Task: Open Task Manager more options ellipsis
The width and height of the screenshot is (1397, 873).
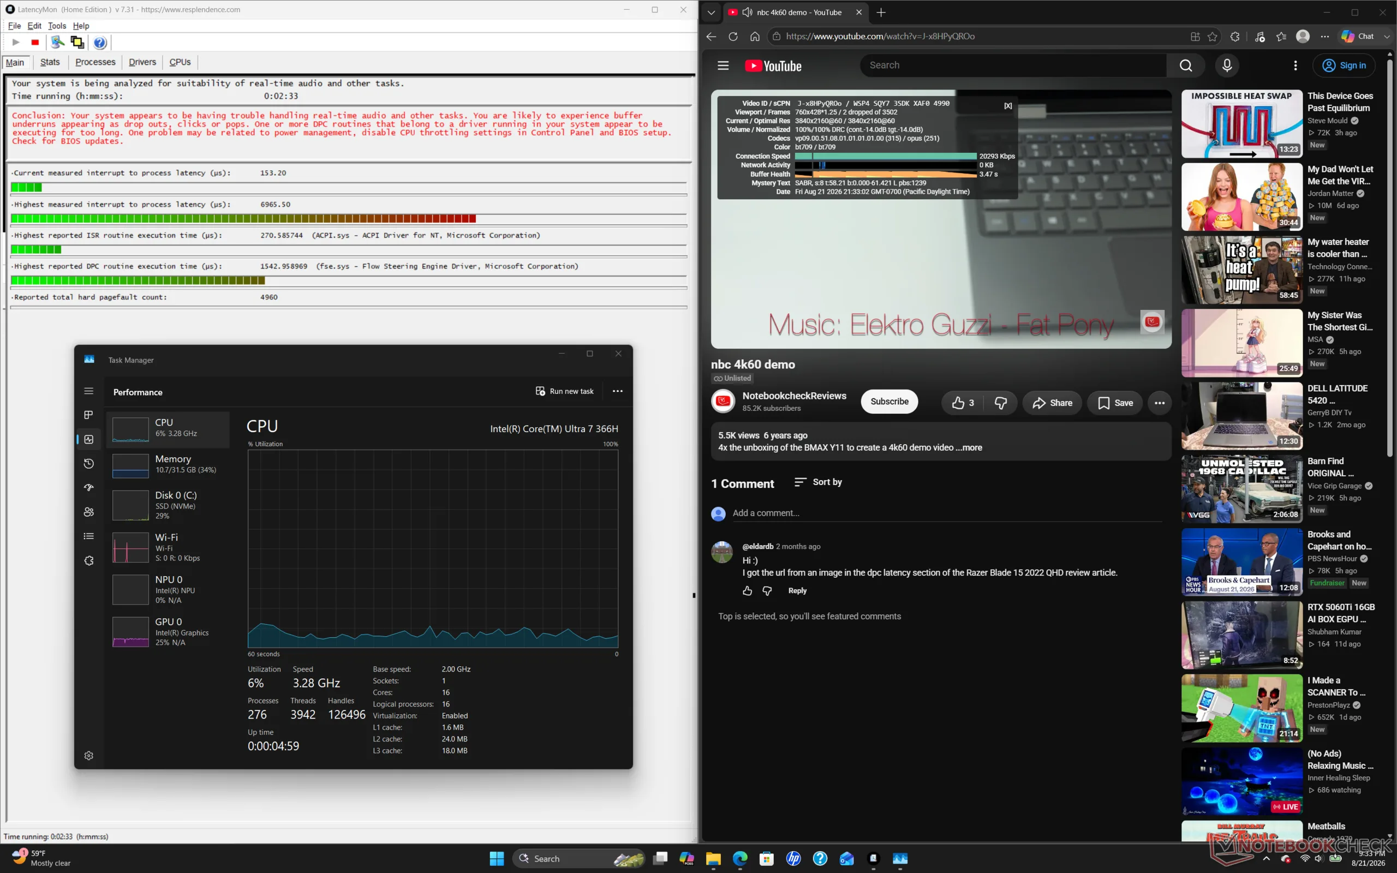Action: [x=618, y=391]
